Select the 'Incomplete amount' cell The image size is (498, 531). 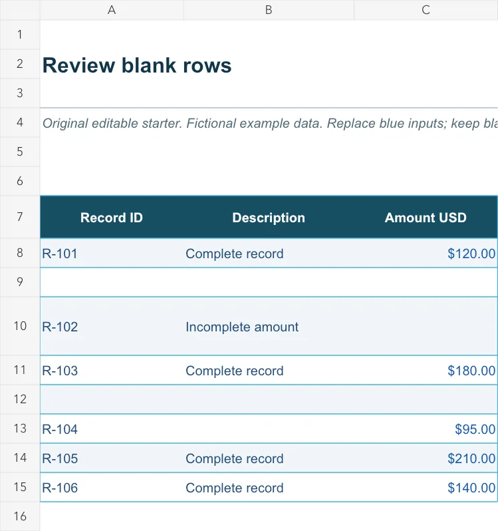(x=269, y=327)
